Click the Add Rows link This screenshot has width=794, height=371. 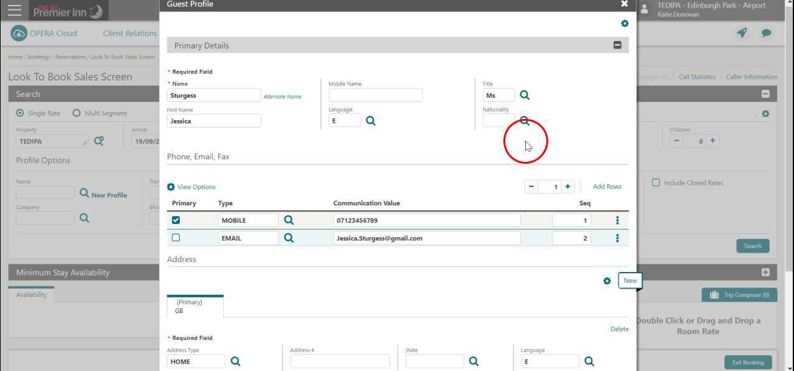coord(606,186)
